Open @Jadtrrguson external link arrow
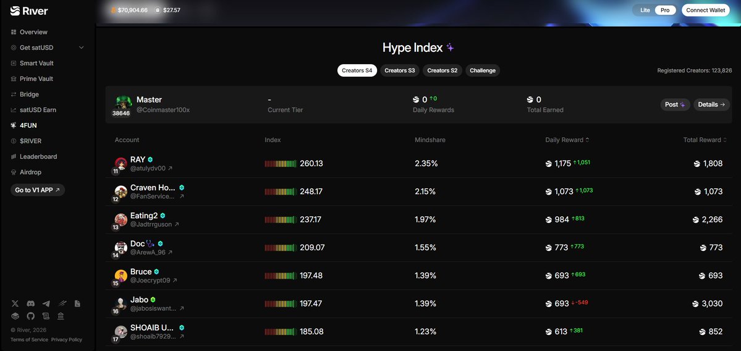Image resolution: width=741 pixels, height=351 pixels. (177, 224)
